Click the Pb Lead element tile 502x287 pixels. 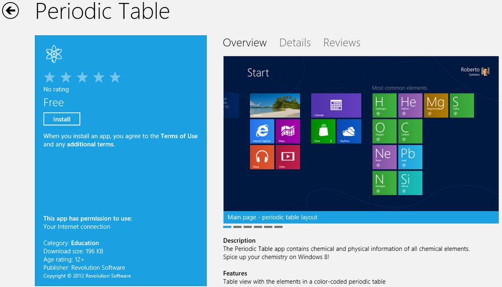click(x=410, y=157)
